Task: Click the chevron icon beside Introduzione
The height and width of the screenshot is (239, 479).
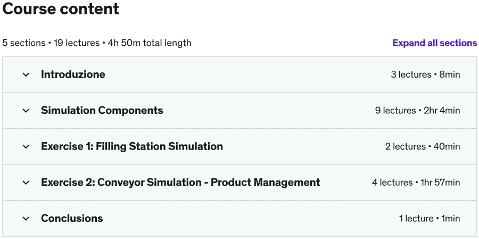Action: [x=26, y=75]
